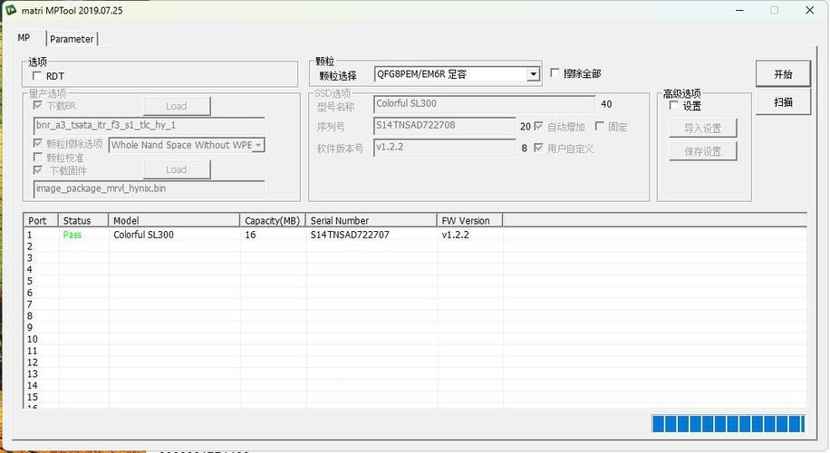This screenshot has width=830, height=453.
Task: Click the 开始 start button
Action: [x=783, y=74]
